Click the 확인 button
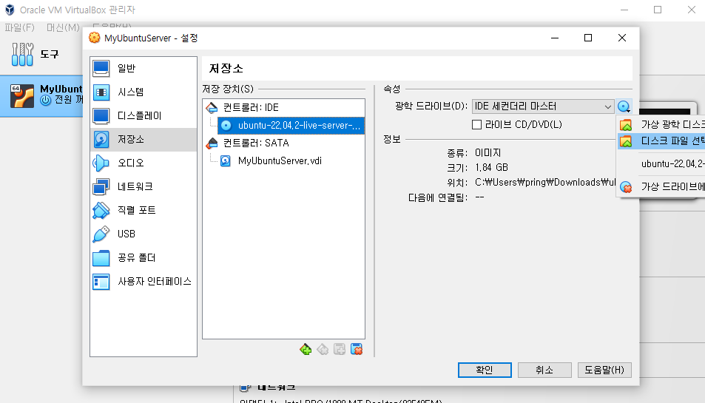Image resolution: width=705 pixels, height=403 pixels. coord(485,370)
